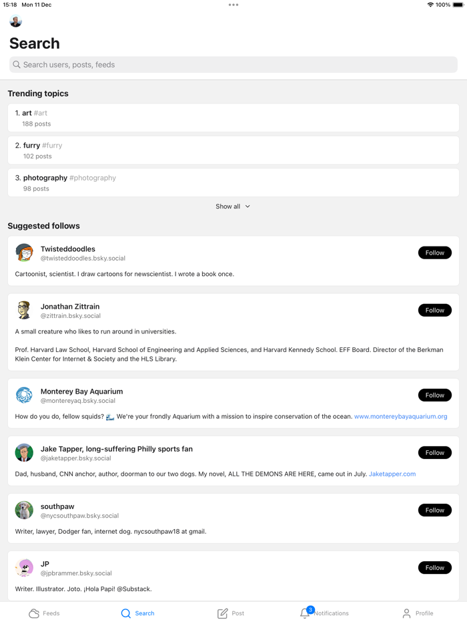Select the Search magnifier tab icon

point(125,613)
